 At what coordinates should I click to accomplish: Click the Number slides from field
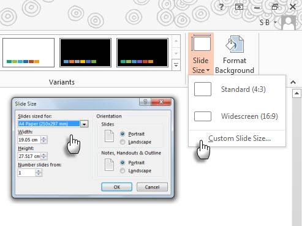[26, 173]
